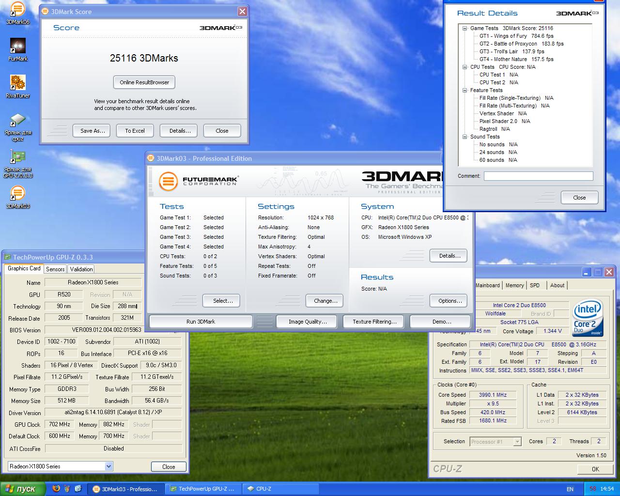This screenshot has width=620, height=496.
Task: Open the Validation tab in GPU-Z
Action: pos(81,269)
